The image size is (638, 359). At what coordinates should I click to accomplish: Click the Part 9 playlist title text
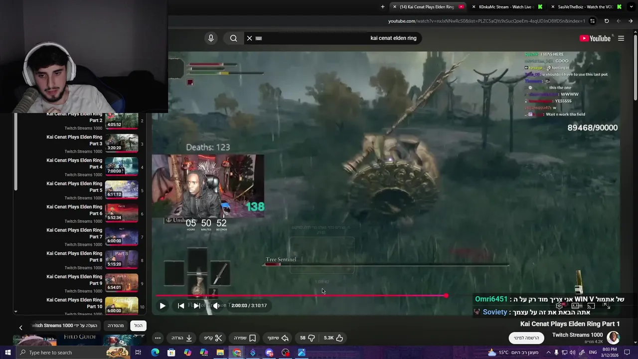point(74,280)
